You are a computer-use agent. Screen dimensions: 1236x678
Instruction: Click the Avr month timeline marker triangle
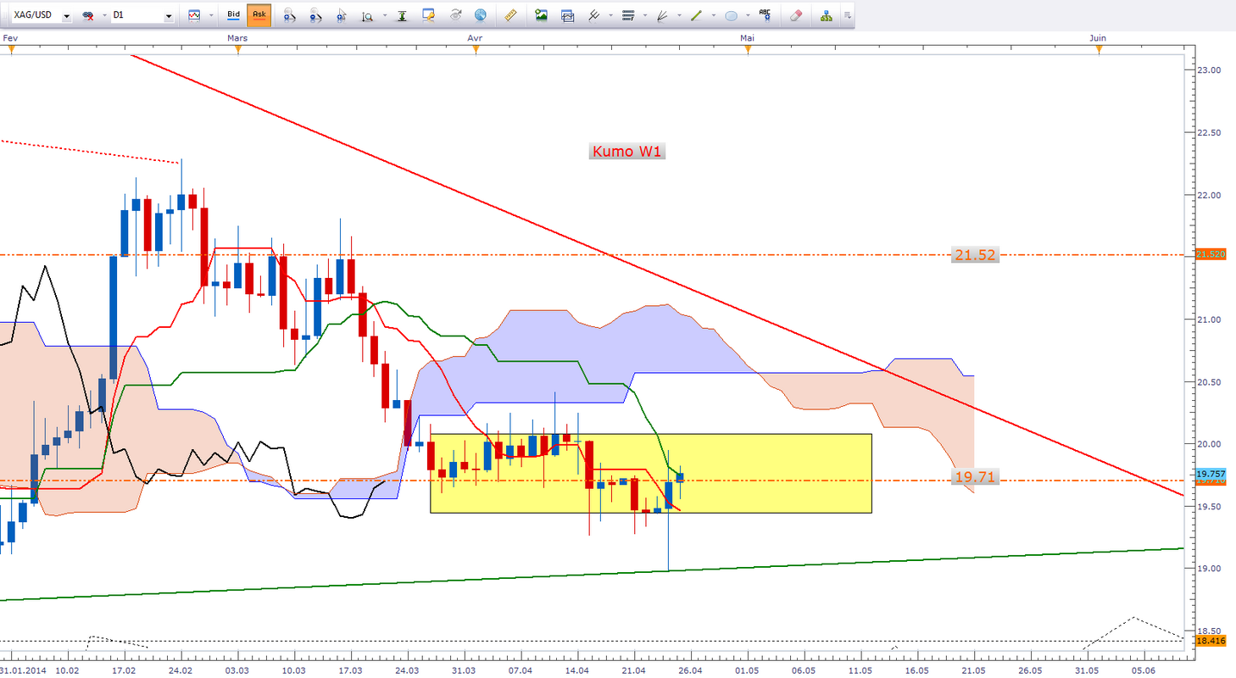click(x=476, y=49)
